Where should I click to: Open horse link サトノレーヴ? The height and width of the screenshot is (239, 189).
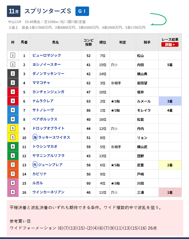[x=43, y=110]
